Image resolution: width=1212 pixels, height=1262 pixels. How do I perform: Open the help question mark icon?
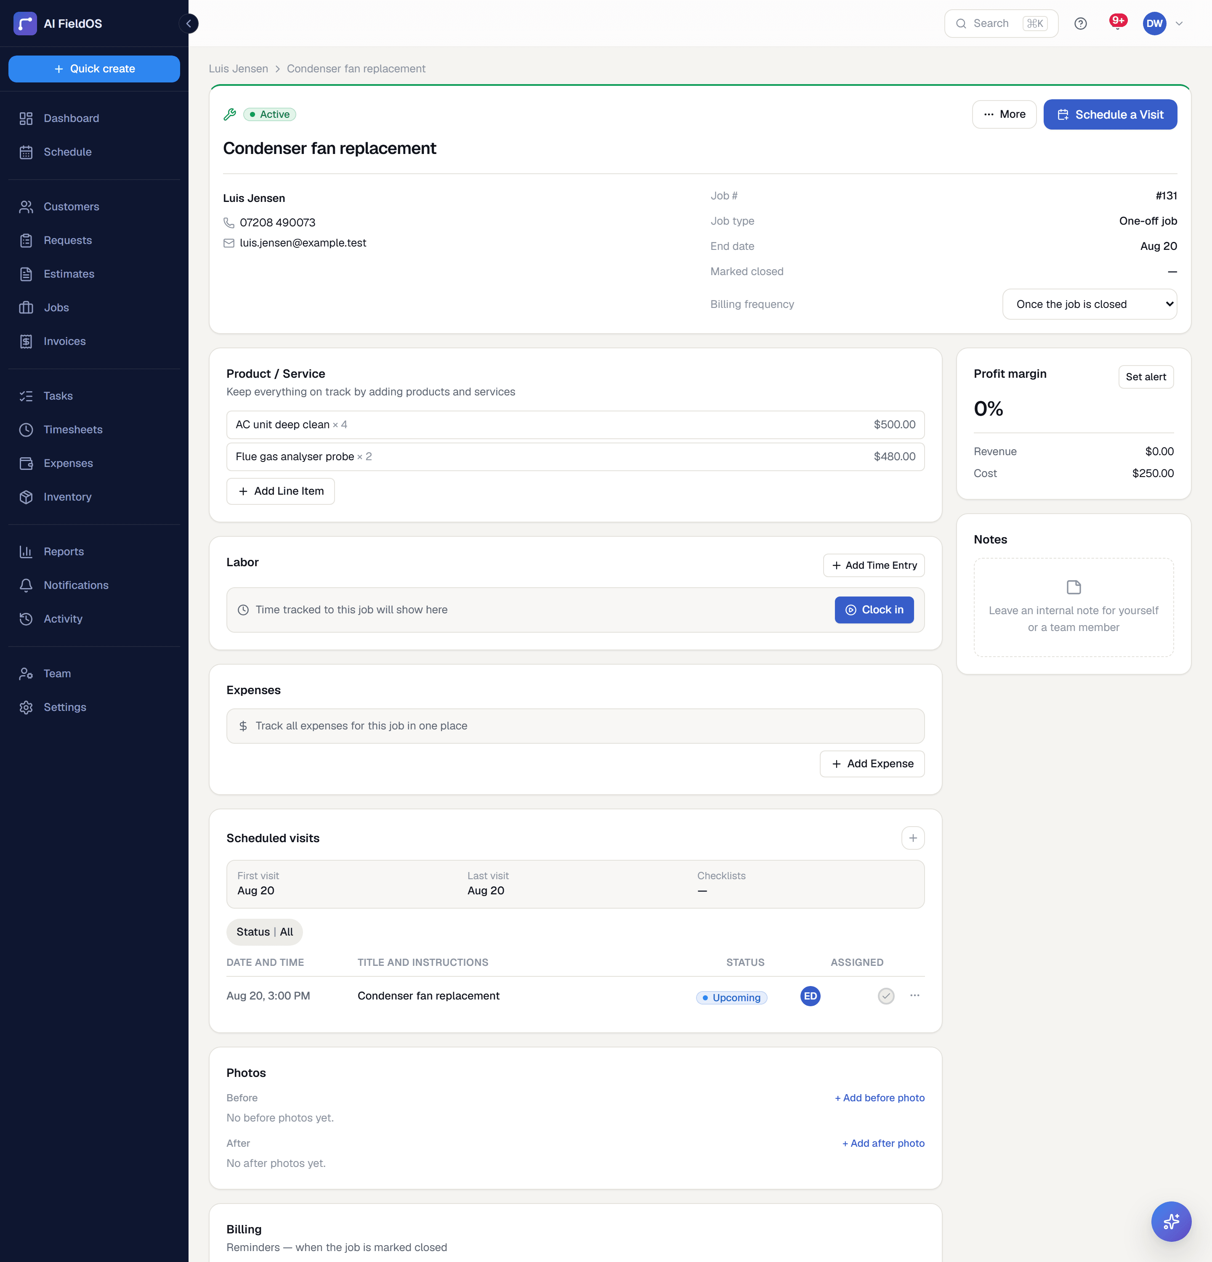tap(1081, 24)
